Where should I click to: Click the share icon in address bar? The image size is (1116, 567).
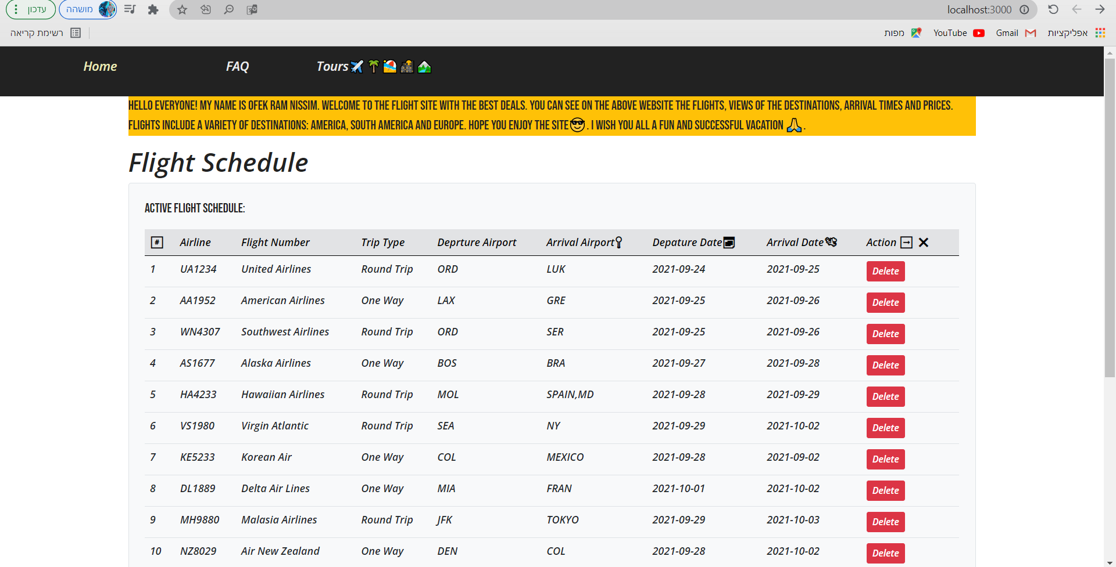click(206, 10)
